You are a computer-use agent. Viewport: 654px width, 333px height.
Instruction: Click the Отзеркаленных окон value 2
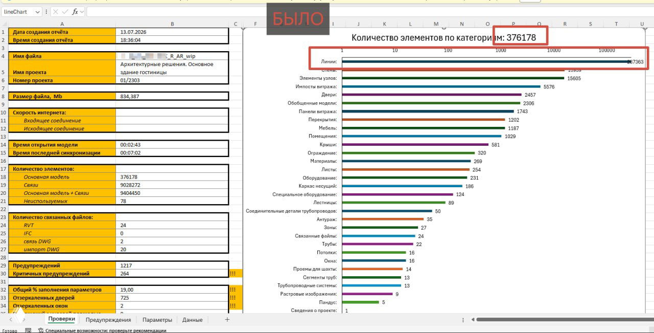[x=172, y=306]
